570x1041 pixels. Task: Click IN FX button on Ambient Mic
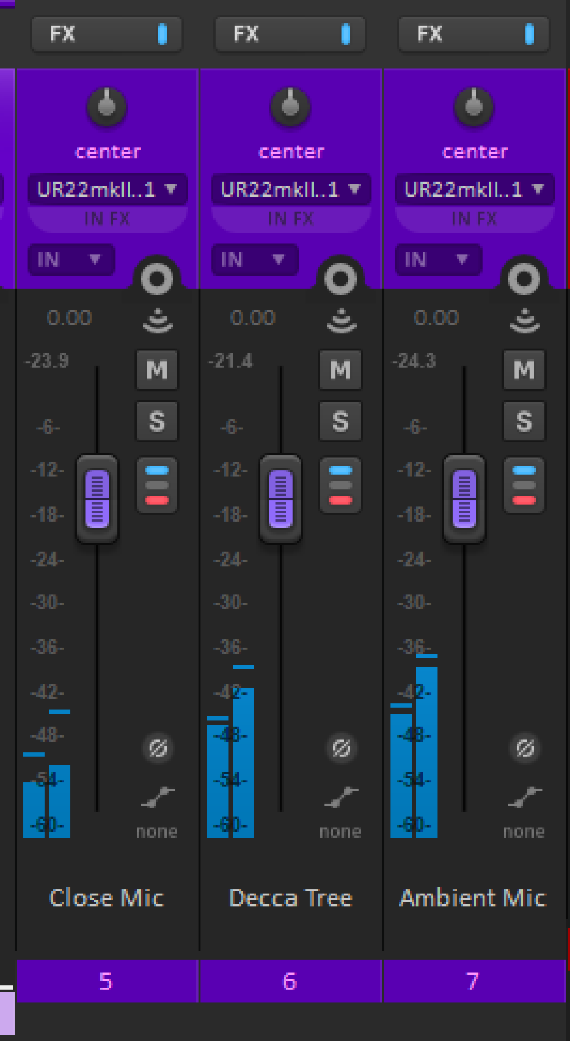pos(474,219)
